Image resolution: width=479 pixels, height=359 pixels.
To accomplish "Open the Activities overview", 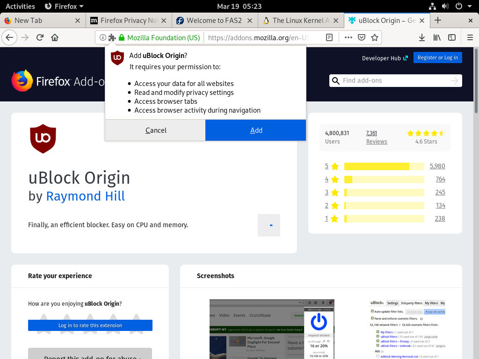I will coord(20,6).
